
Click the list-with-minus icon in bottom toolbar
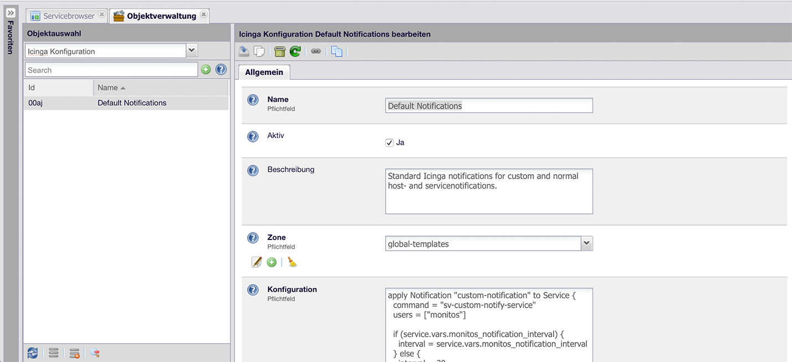(x=74, y=353)
